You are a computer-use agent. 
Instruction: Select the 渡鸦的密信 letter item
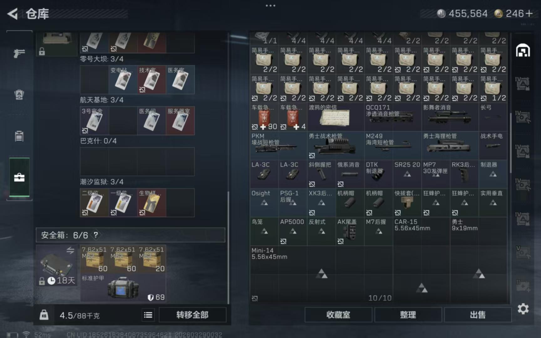click(336, 117)
